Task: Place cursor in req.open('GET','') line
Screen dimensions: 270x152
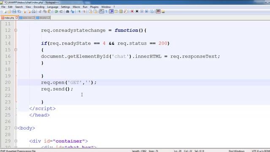Action: pos(69,83)
